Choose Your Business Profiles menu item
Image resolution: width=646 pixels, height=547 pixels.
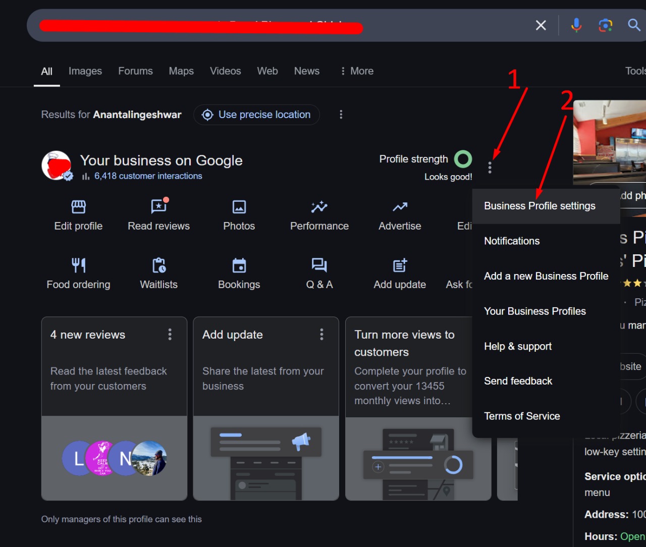point(546,311)
